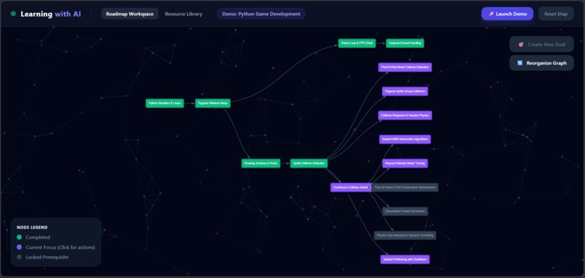The width and height of the screenshot is (585, 278).
Task: Click locked Speculative Contact Generation node
Action: (405, 211)
